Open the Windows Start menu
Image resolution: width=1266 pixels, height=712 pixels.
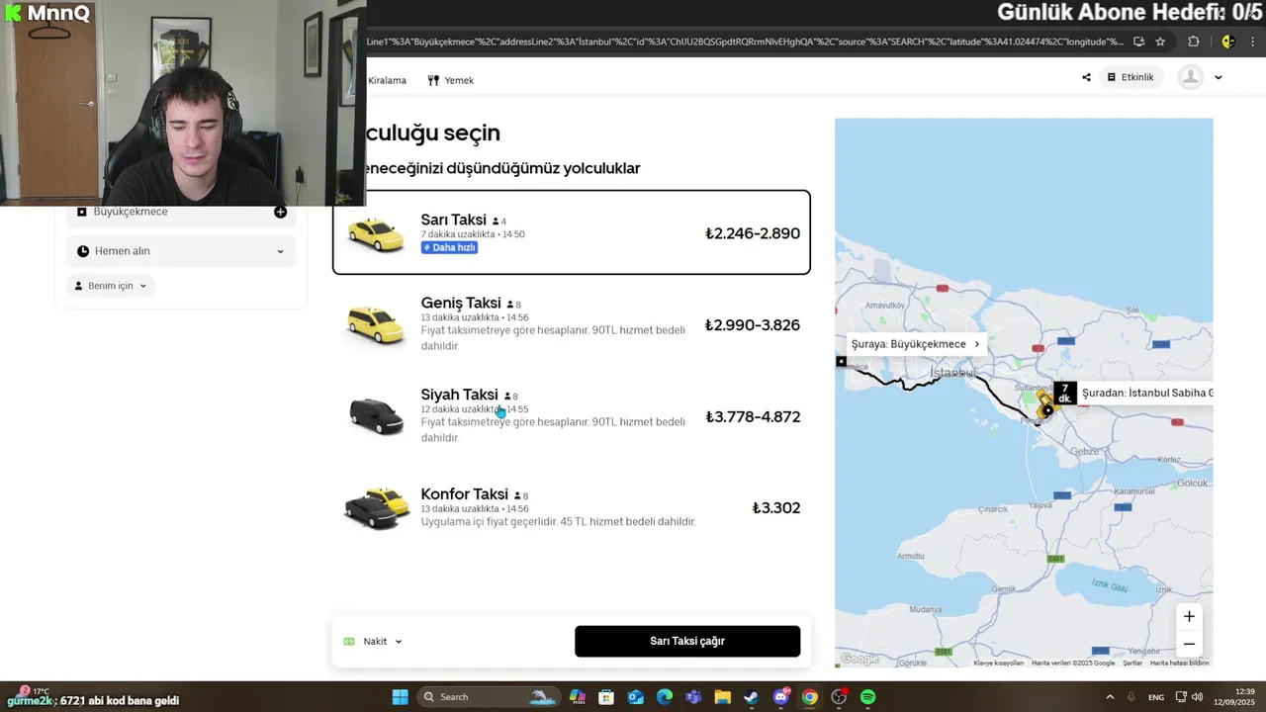[400, 697]
